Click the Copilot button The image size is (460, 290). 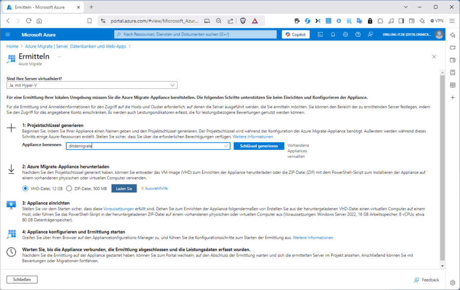click(x=296, y=35)
